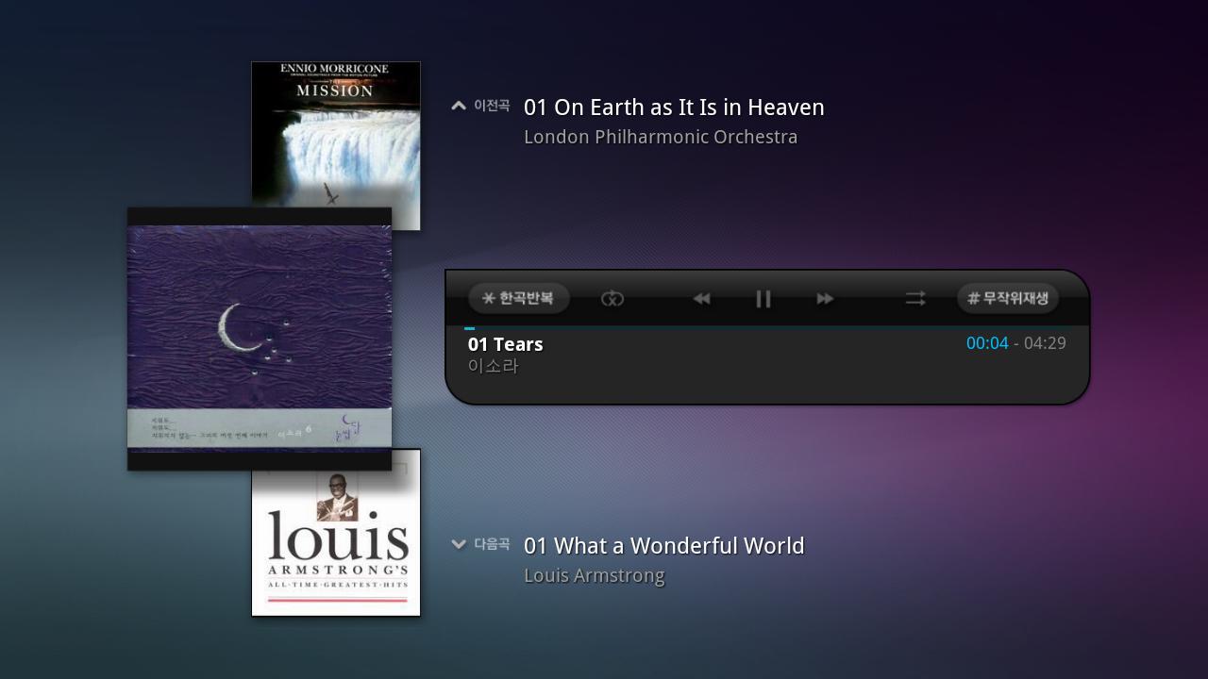Click the down chevron beside 다음곡
Screen dimensions: 1208x679
[459, 544]
